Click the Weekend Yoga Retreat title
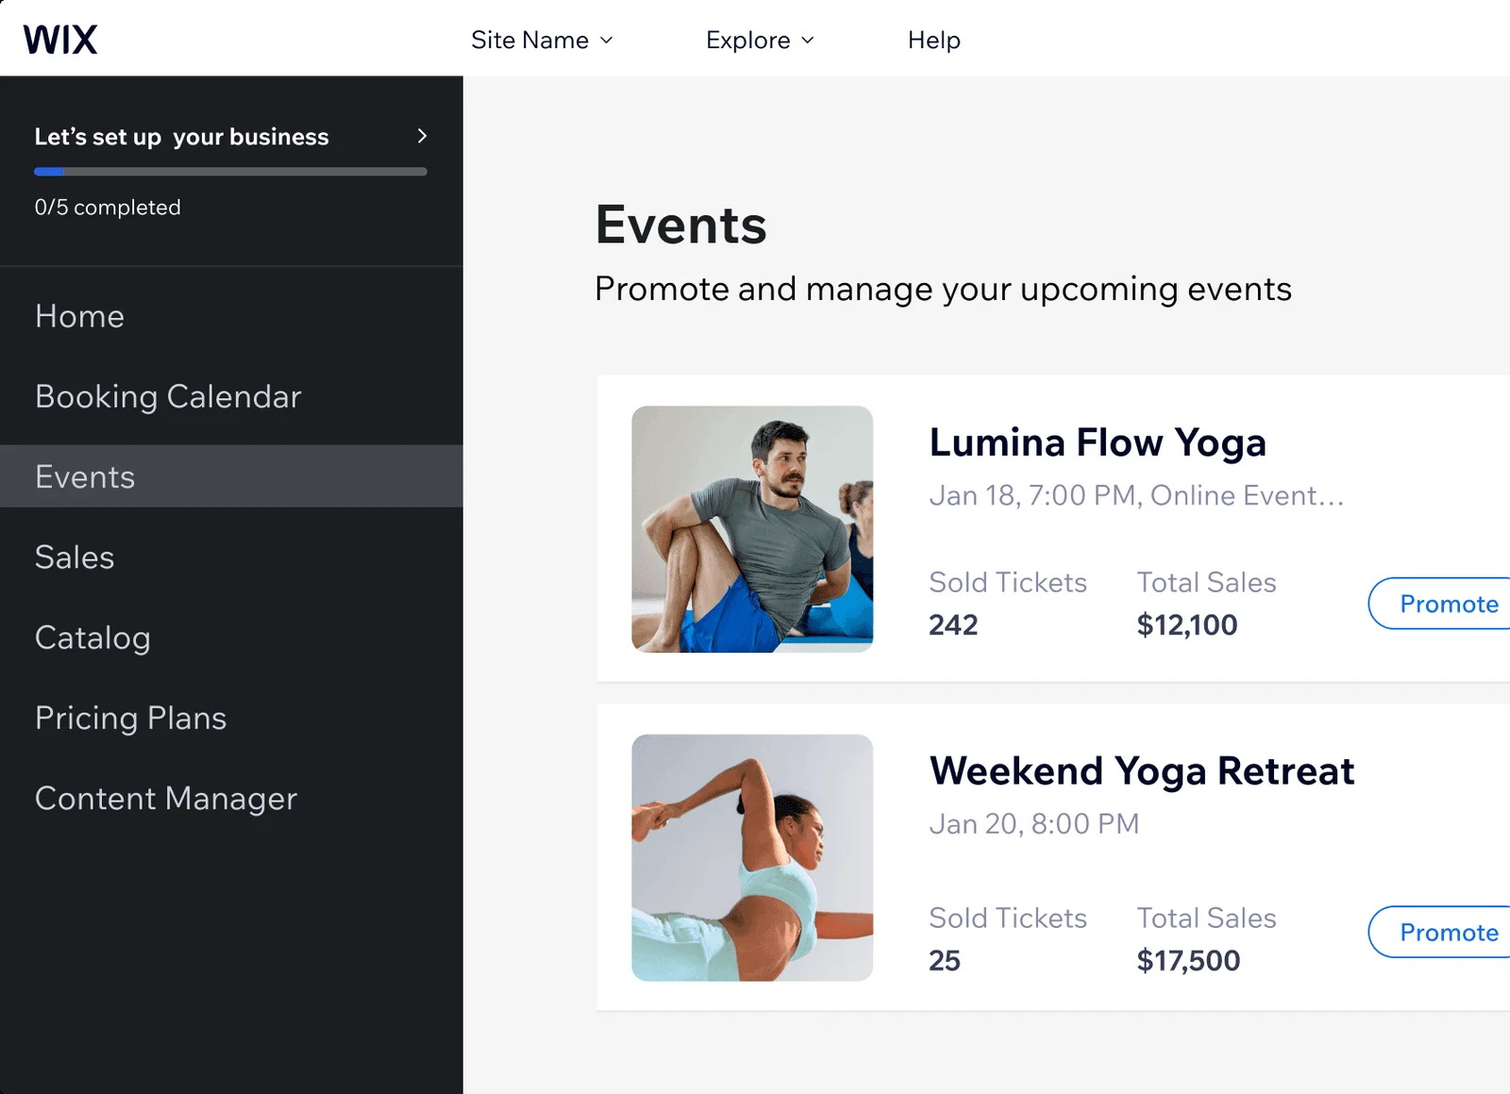 click(x=1142, y=771)
